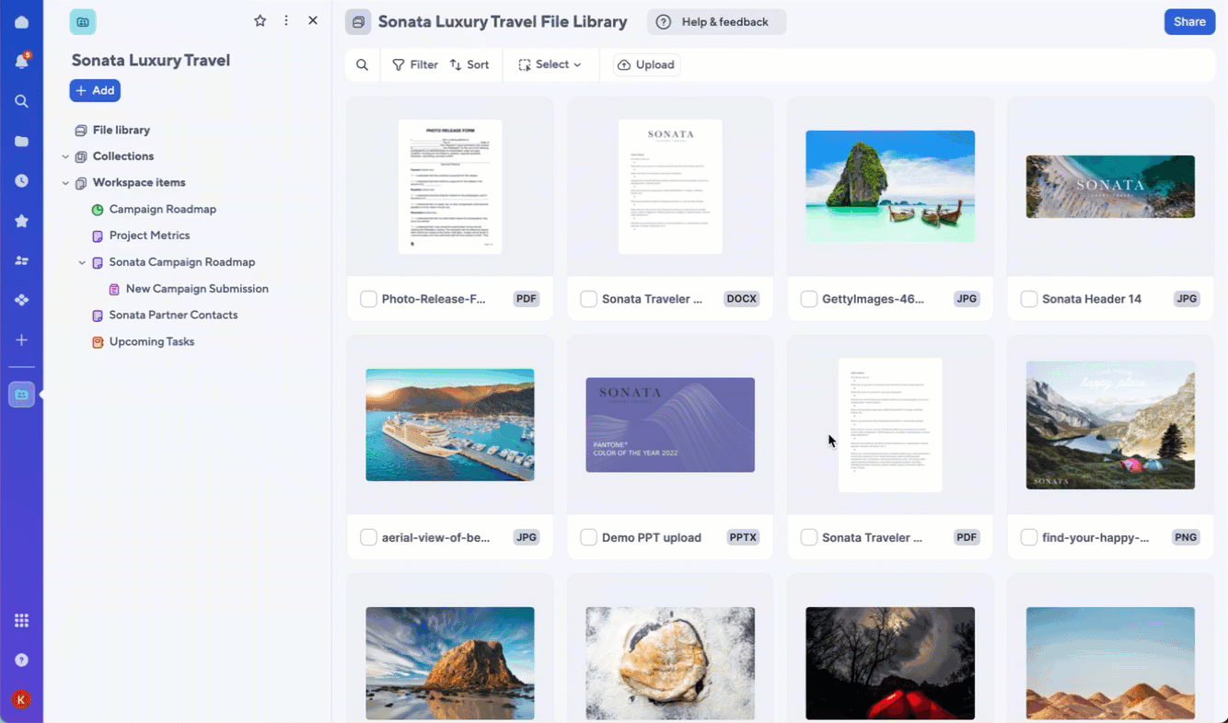The width and height of the screenshot is (1228, 723).
Task: Collapse Sonata Campaign Roadmap chevron
Action: pos(82,262)
